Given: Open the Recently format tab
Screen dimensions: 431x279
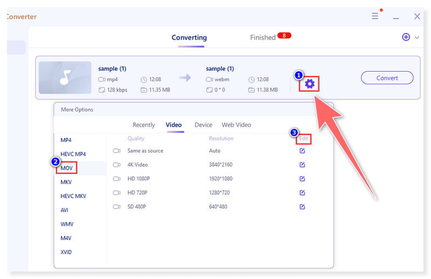Looking at the screenshot, I should click(144, 125).
